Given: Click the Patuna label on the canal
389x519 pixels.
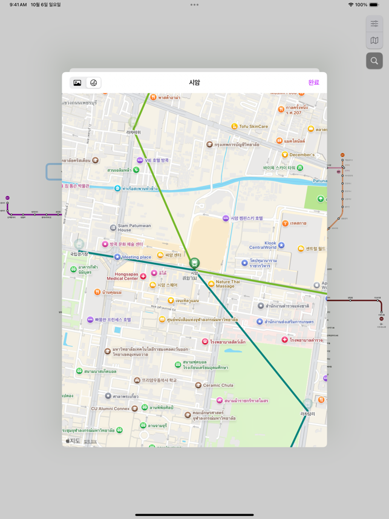Looking at the screenshot, I should tap(320, 181).
